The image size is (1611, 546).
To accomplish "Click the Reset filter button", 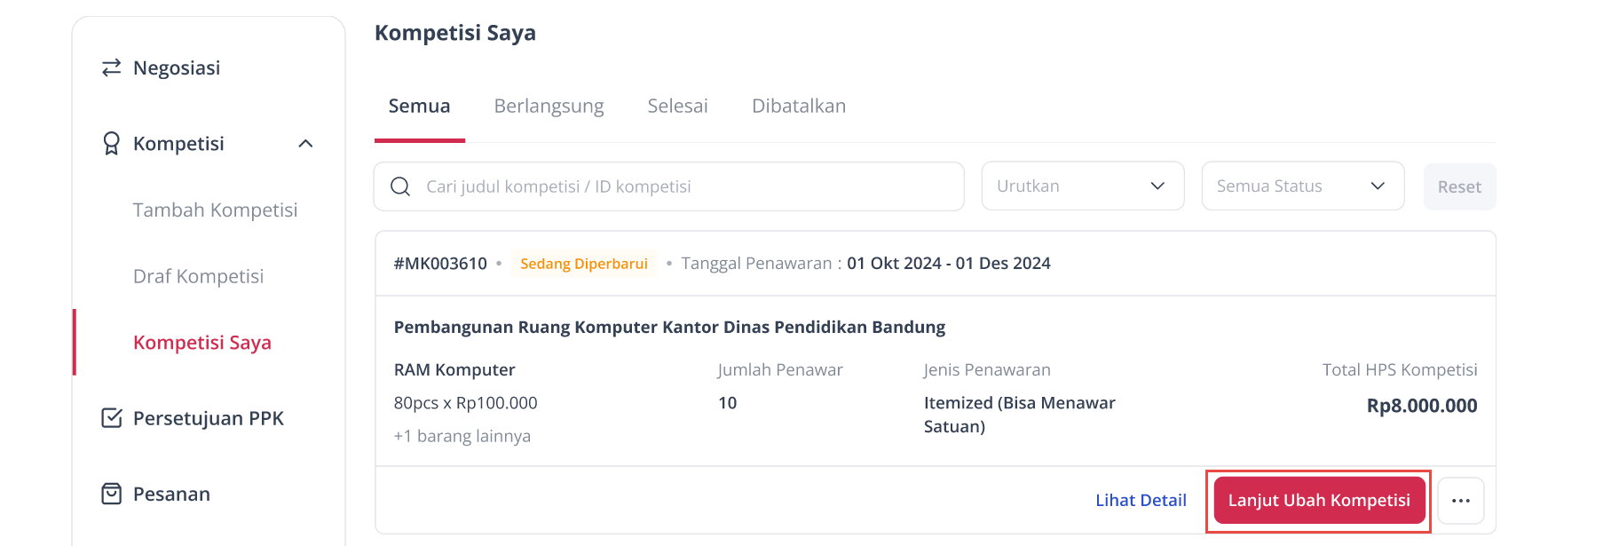I will tap(1459, 186).
